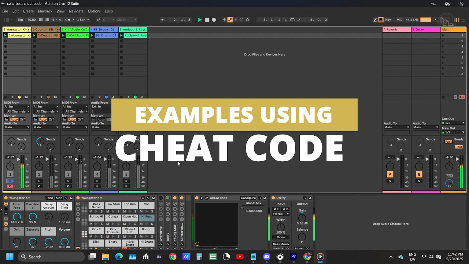Toggle the B Delay return track activator
Image resolution: width=469 pixels, height=264 pixels.
419,175
